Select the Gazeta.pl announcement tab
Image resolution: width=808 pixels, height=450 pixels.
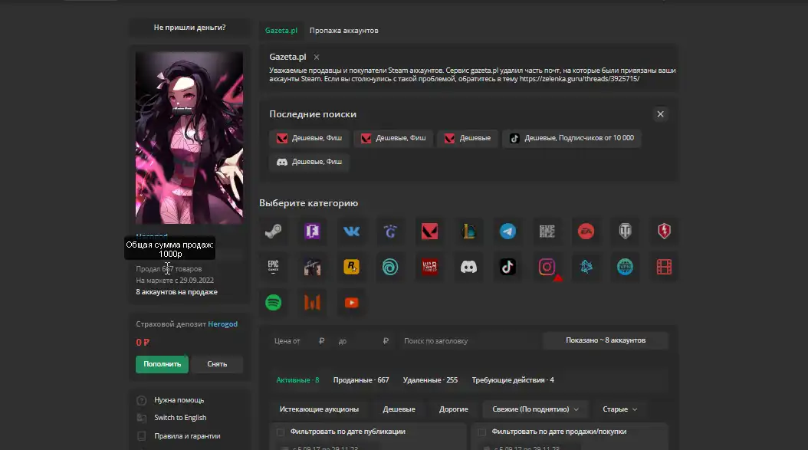point(281,31)
